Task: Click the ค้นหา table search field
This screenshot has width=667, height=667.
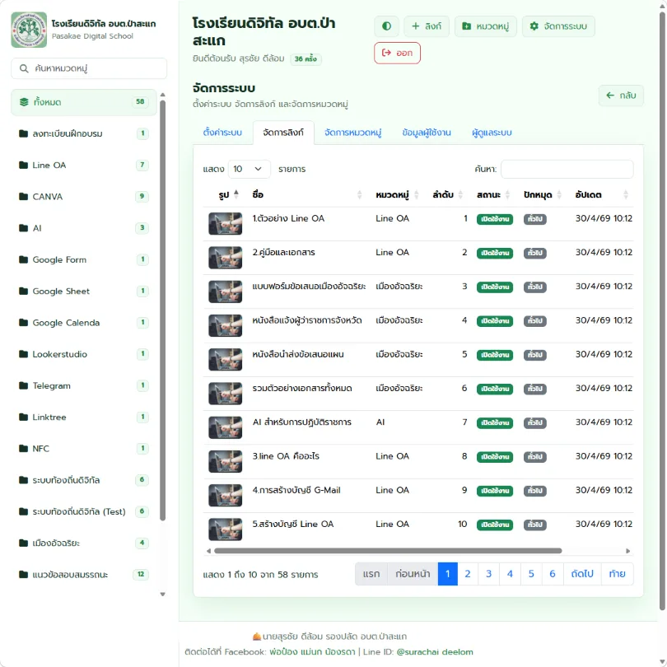Action: (567, 169)
